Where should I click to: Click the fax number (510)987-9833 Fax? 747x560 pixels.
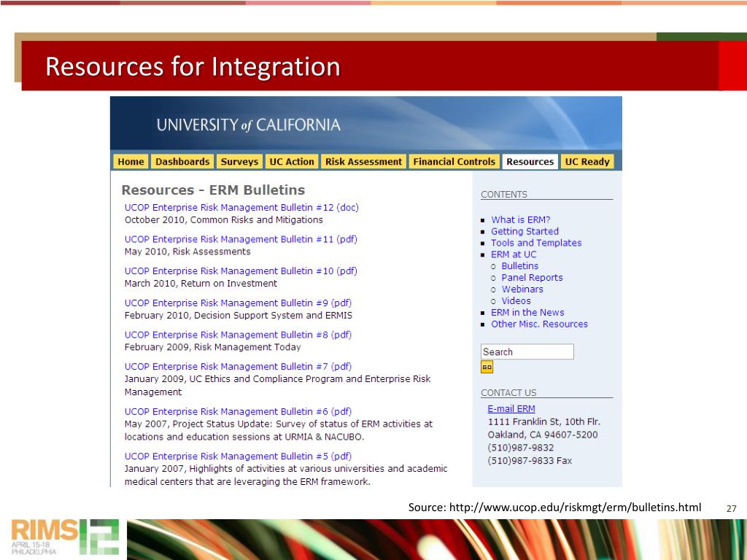click(530, 461)
